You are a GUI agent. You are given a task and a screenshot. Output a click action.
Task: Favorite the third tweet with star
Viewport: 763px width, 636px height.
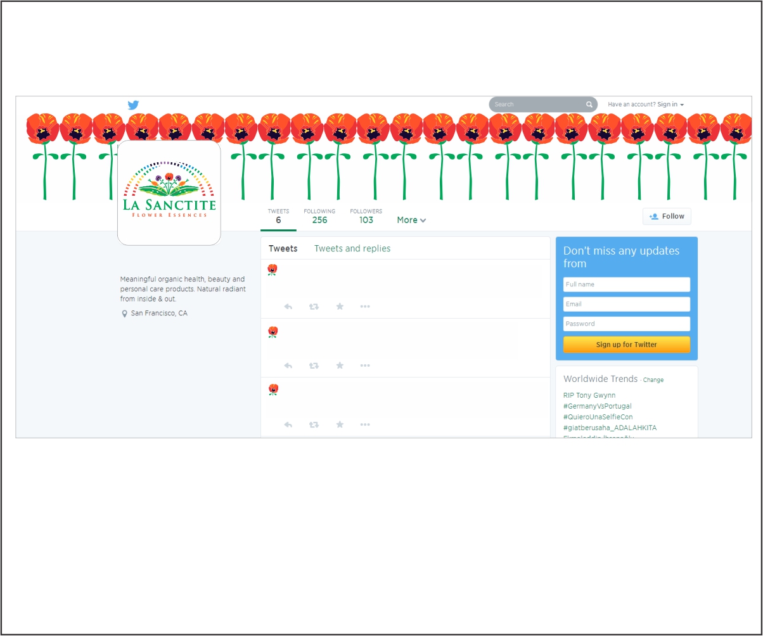click(340, 425)
